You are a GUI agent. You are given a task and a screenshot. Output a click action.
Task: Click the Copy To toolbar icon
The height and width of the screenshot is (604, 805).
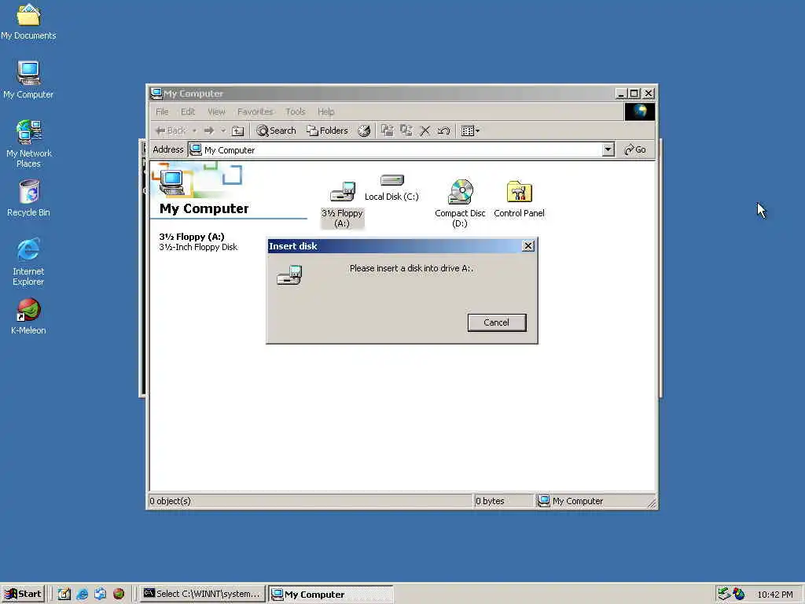406,131
